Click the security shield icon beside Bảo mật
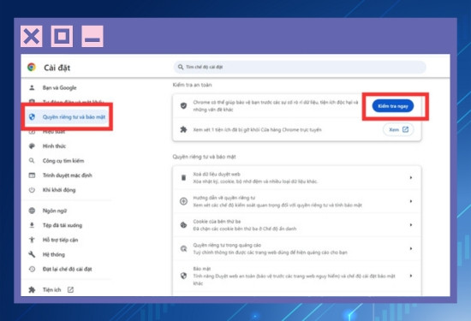 [x=183, y=276]
